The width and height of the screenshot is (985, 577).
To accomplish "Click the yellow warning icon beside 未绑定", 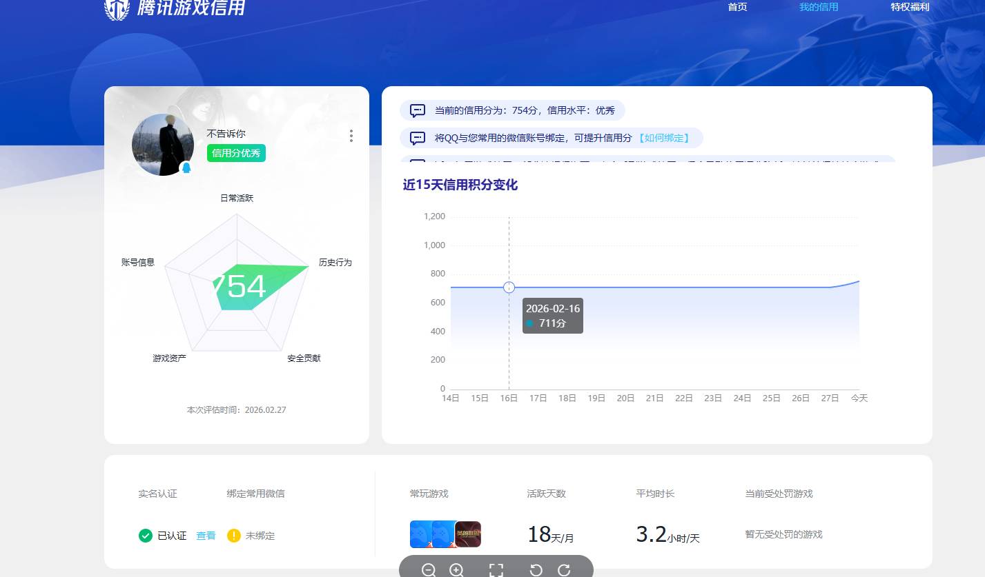I will 233,535.
